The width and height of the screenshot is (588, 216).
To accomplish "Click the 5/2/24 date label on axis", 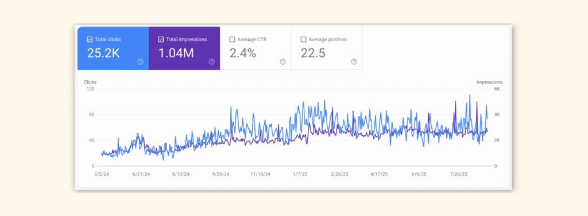I will click(x=102, y=174).
